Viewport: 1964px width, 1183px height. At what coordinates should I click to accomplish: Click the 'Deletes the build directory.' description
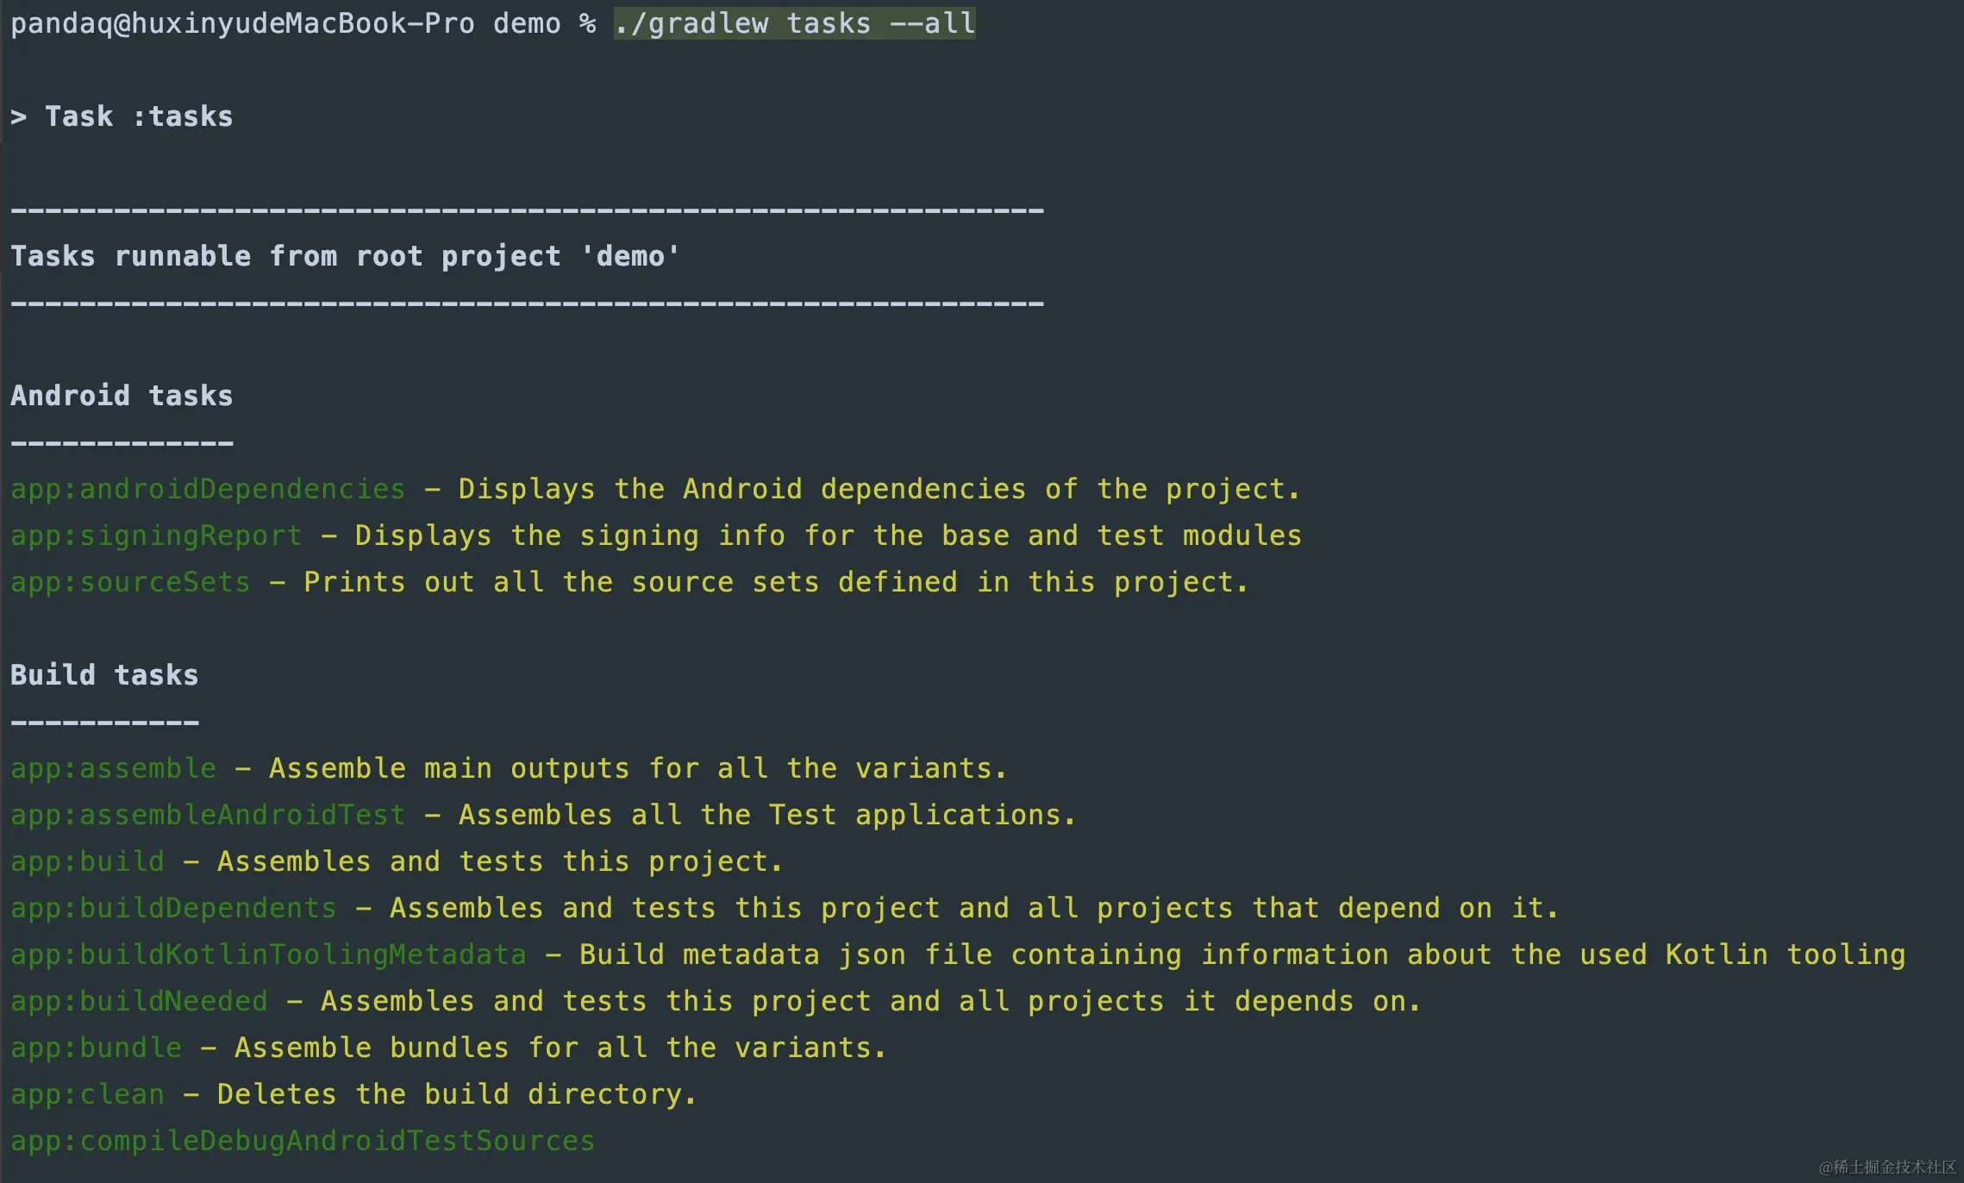coord(456,1094)
